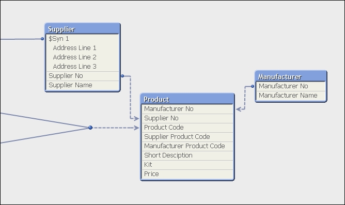Select the Price field
The image size is (345, 205).
(187, 174)
